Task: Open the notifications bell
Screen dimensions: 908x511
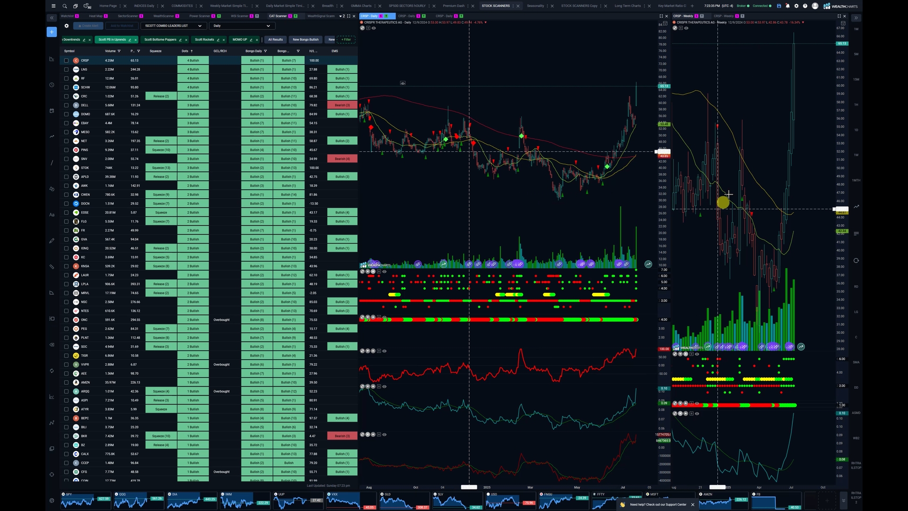Action: click(x=787, y=6)
